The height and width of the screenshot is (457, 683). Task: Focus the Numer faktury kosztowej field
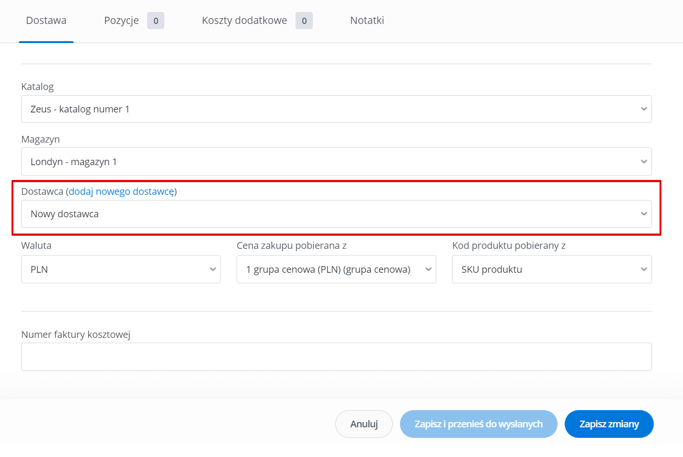point(336,357)
